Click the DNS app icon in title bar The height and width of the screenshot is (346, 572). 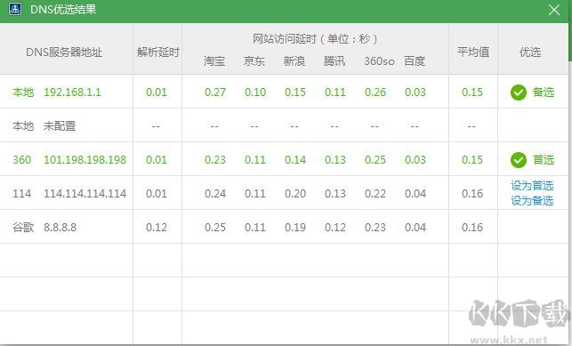(15, 9)
